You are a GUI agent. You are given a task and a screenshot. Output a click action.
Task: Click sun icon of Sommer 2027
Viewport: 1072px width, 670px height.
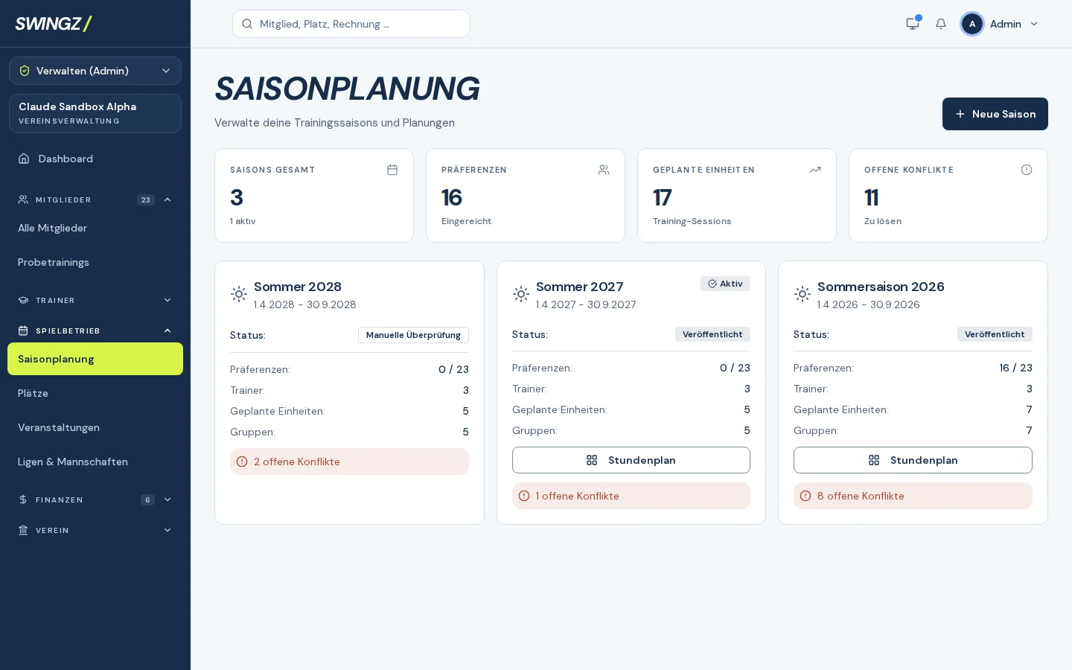coord(521,294)
